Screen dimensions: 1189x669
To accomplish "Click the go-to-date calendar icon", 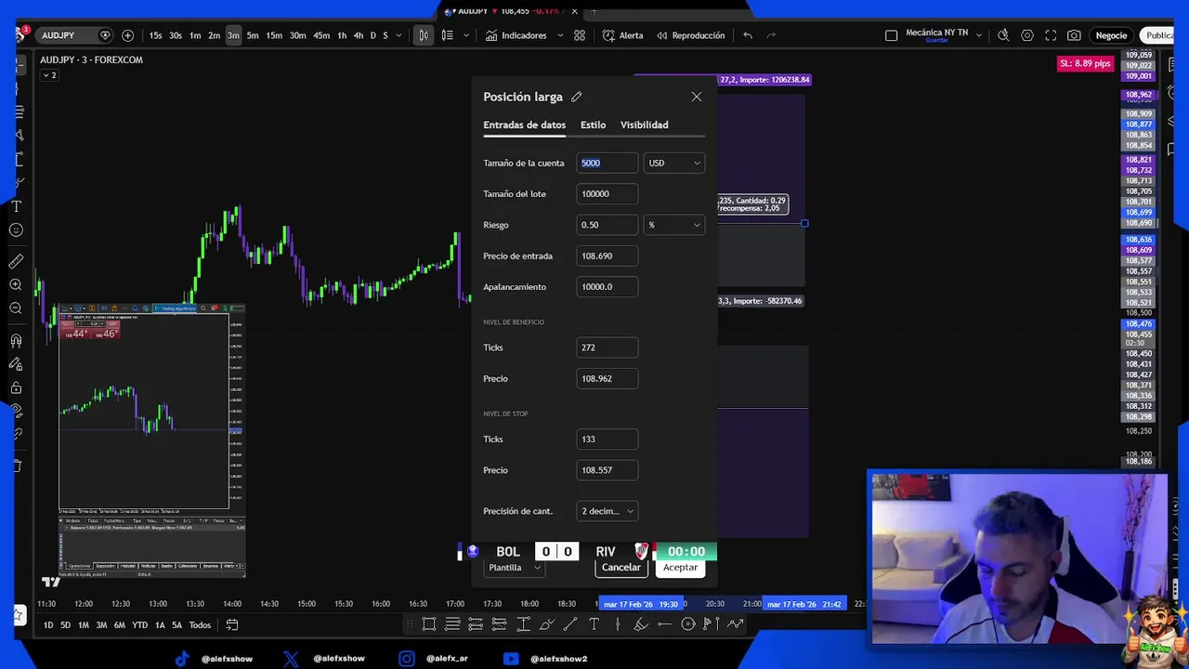I will tap(232, 625).
